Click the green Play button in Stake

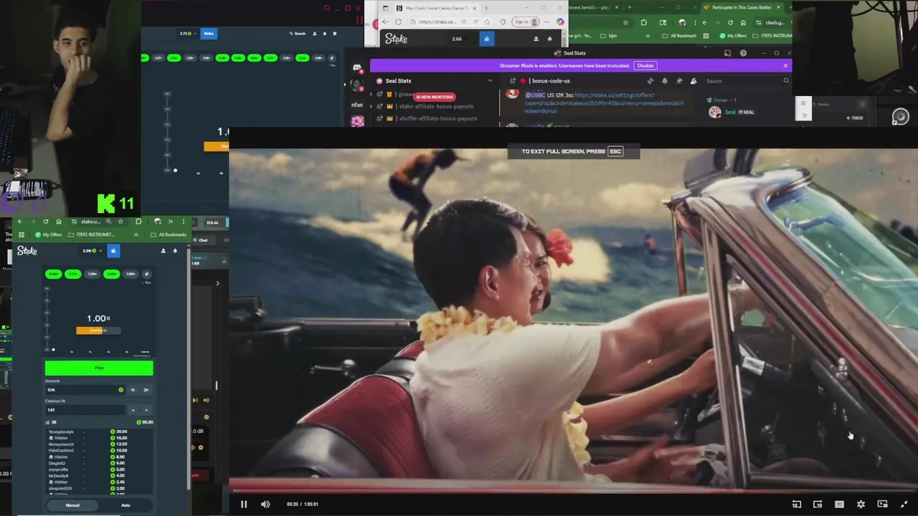click(99, 368)
